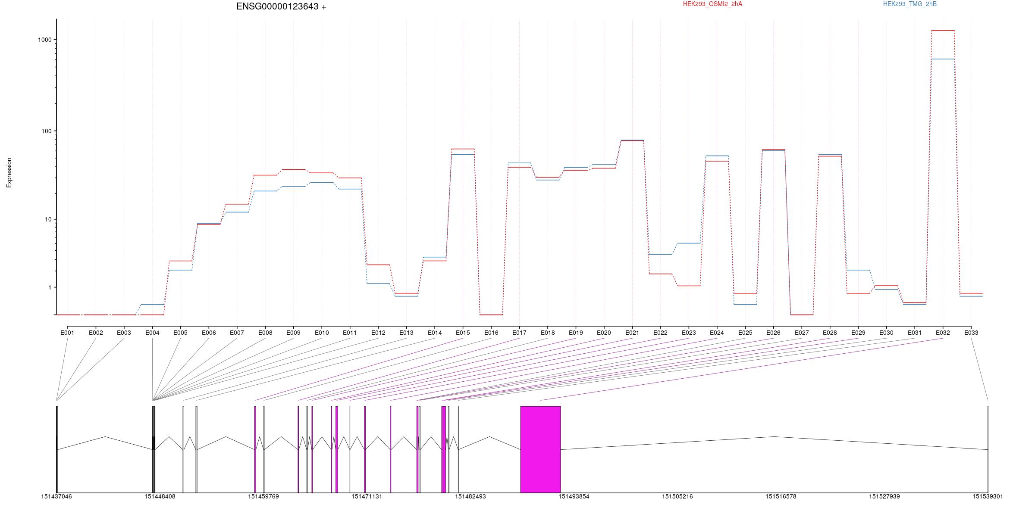Viewport: 1035px width, 517px height.
Task: Click genomic coordinate 151493854
Action: (x=574, y=496)
